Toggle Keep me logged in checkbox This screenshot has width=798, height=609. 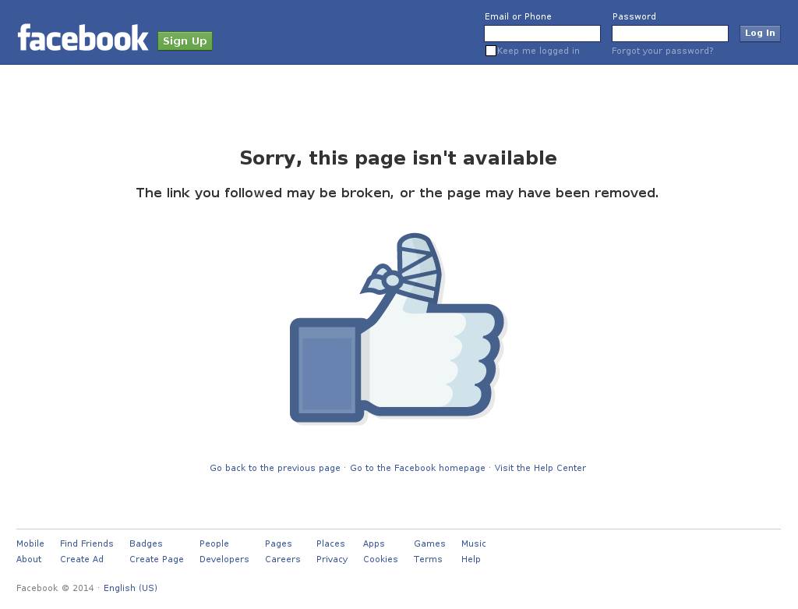491,51
